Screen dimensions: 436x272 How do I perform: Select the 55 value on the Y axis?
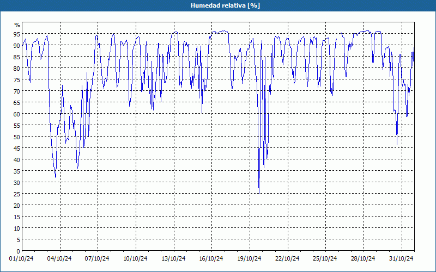tap(17, 126)
